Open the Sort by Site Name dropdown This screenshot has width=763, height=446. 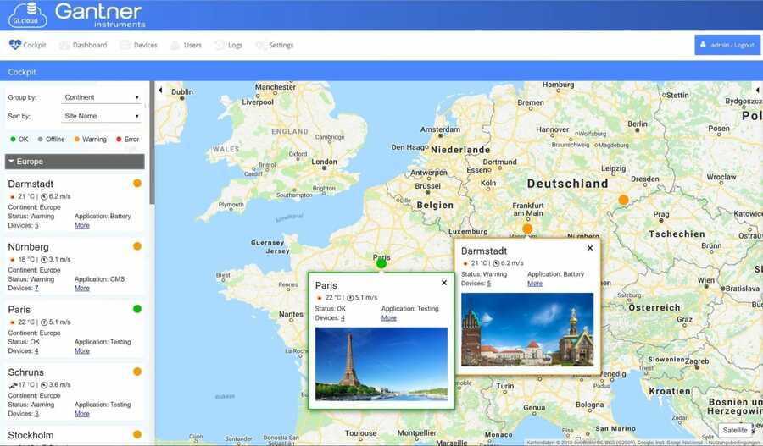coord(102,116)
